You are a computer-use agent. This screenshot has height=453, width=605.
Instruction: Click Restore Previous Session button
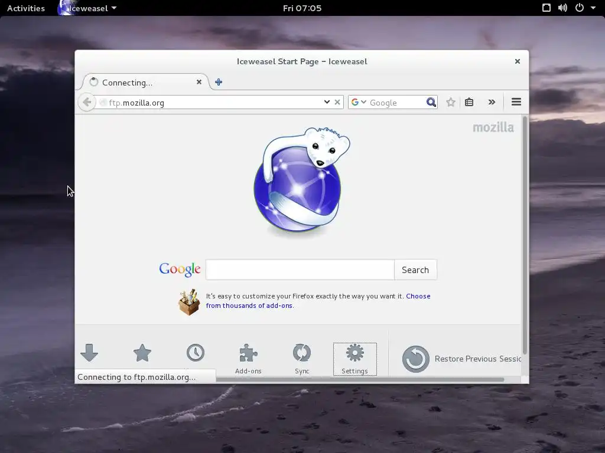[461, 359]
